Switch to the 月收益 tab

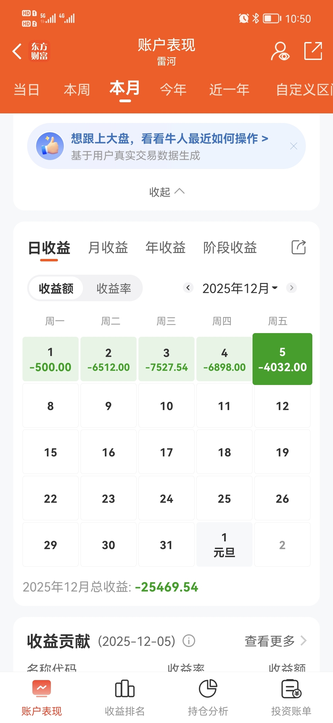coord(108,247)
